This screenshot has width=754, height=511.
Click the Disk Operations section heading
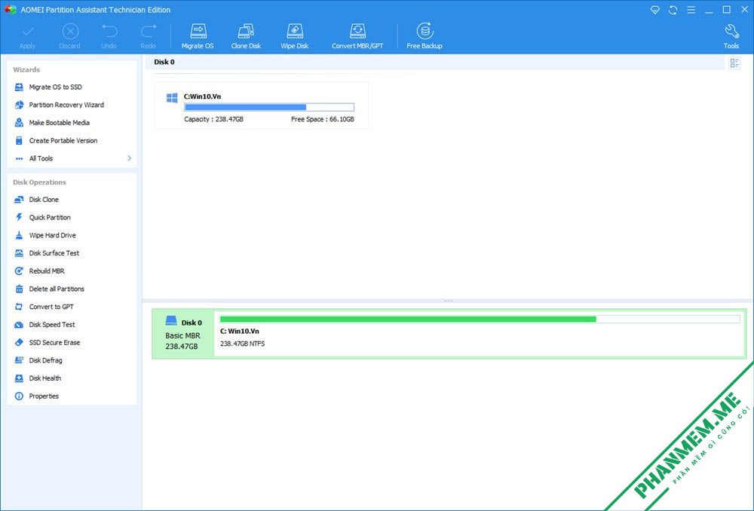point(39,182)
